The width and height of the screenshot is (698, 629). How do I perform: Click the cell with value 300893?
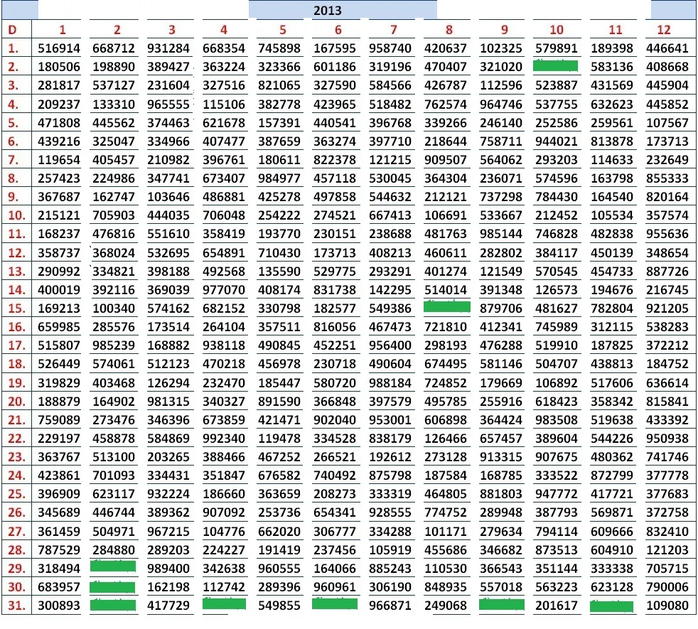59,606
